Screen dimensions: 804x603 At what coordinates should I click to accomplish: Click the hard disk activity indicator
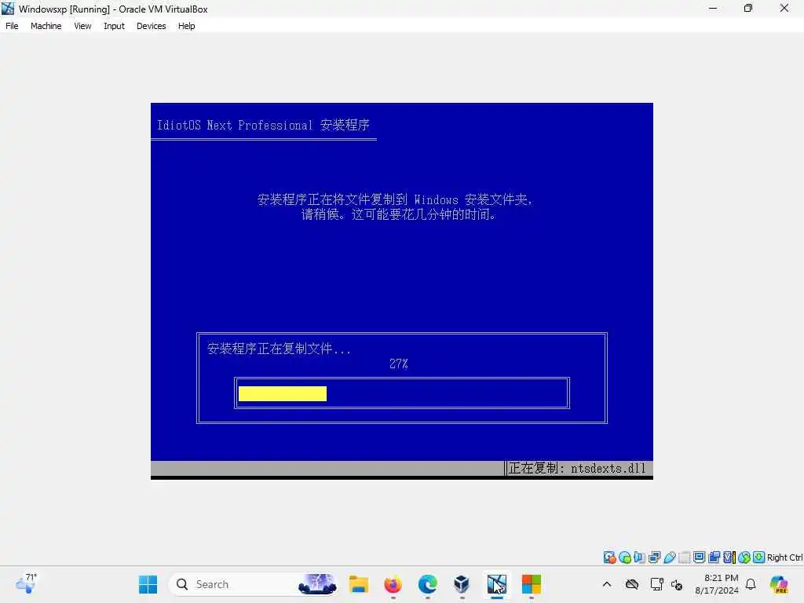(x=609, y=557)
